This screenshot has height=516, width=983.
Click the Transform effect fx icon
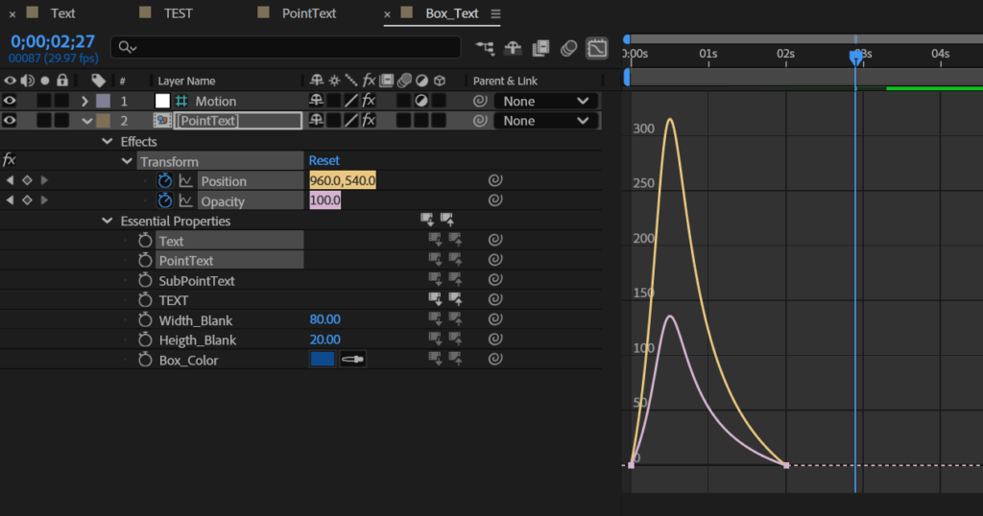pyautogui.click(x=10, y=159)
